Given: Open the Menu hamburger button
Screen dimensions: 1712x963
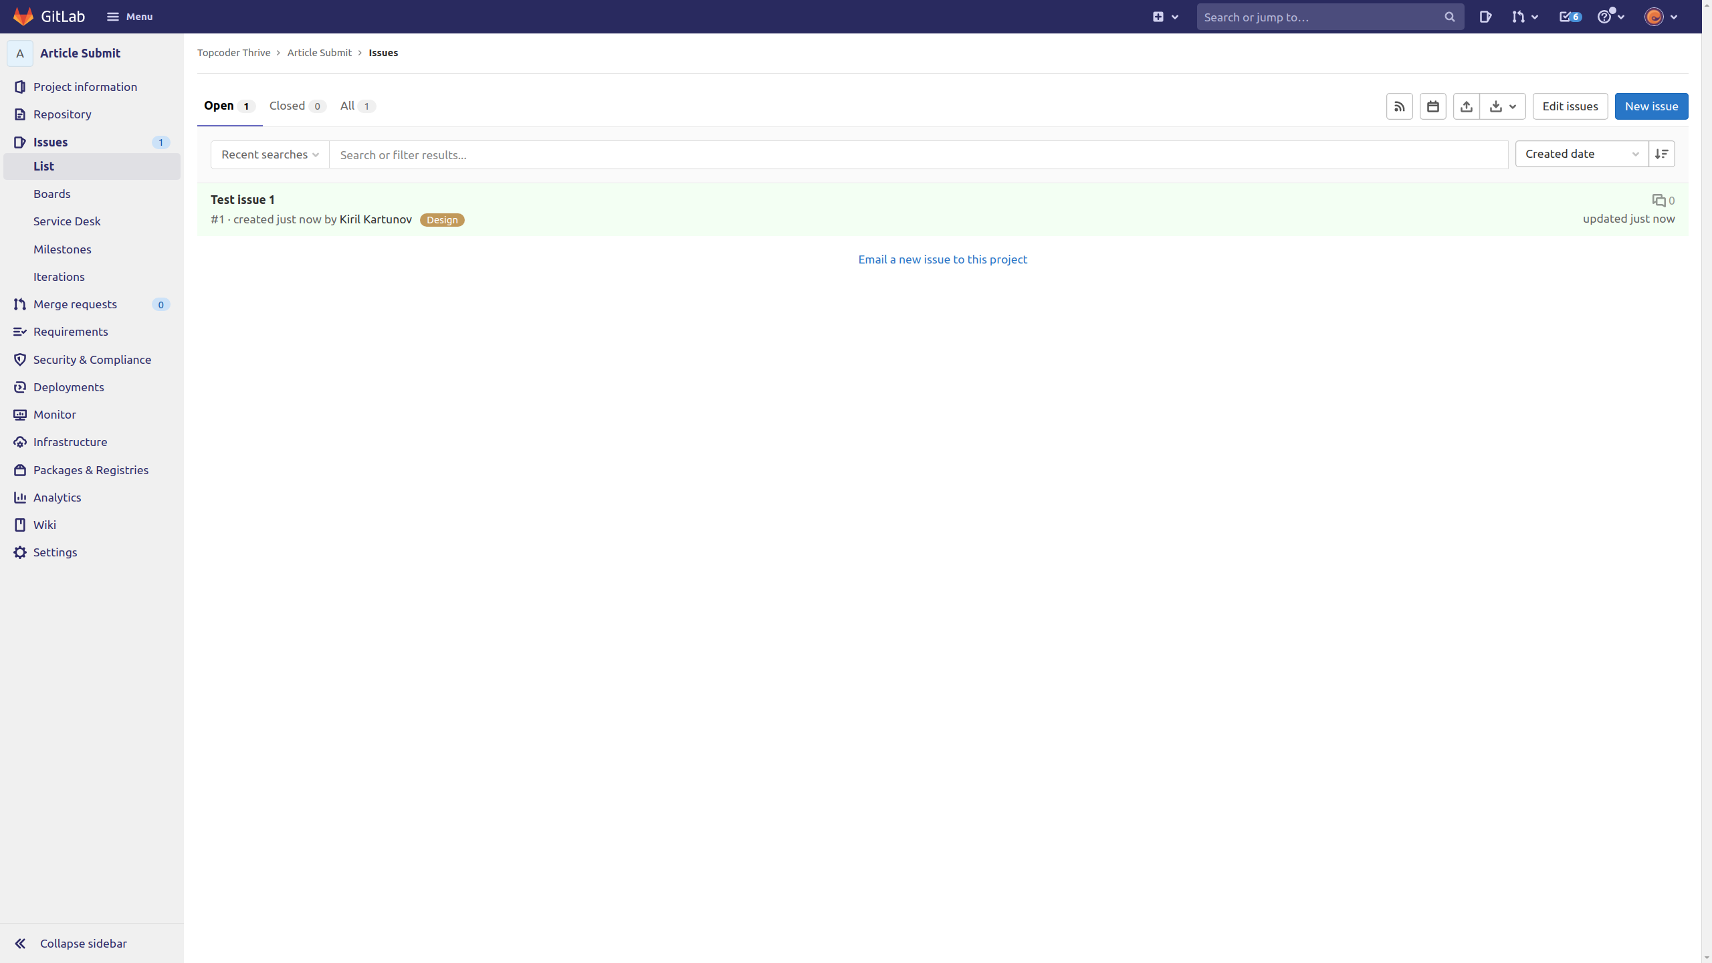Looking at the screenshot, I should point(130,17).
